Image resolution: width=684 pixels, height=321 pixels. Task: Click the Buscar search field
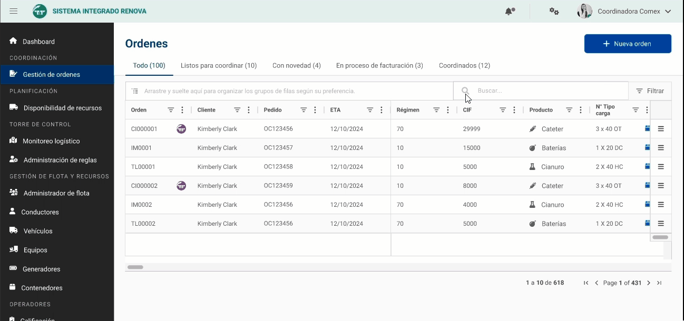[x=541, y=91]
